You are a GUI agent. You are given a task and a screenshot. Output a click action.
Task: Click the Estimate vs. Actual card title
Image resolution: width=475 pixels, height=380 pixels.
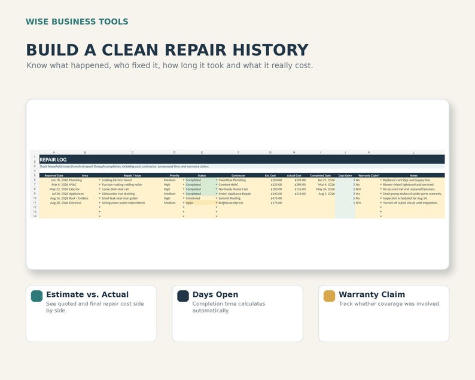click(87, 294)
